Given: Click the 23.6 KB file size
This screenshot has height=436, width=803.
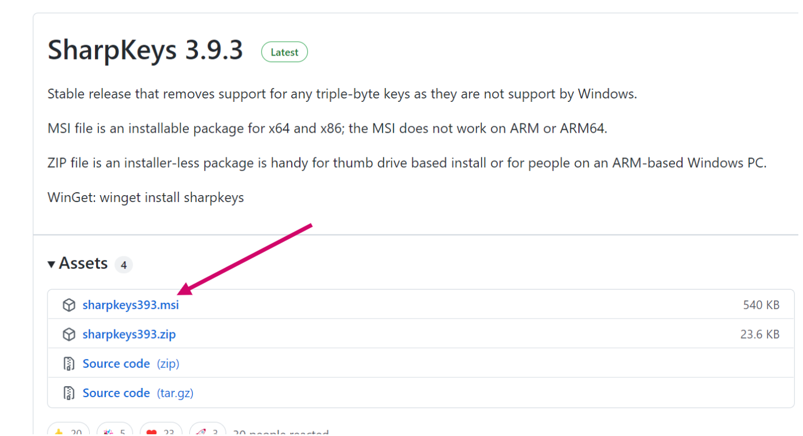Looking at the screenshot, I should click(760, 335).
